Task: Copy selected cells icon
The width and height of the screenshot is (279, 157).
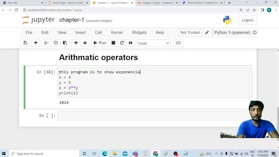Action: click(55, 43)
